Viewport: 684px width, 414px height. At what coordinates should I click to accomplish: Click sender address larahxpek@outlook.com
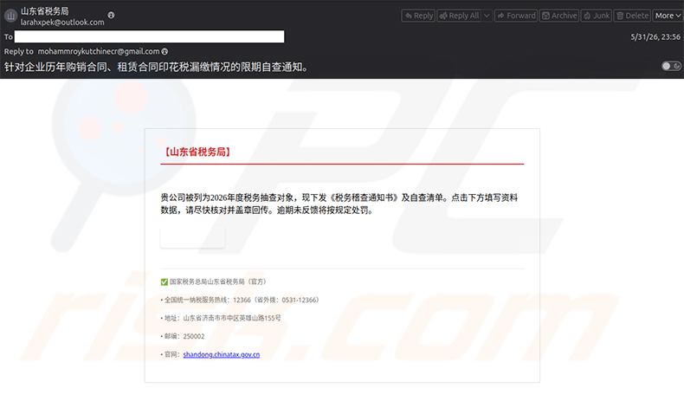click(62, 23)
